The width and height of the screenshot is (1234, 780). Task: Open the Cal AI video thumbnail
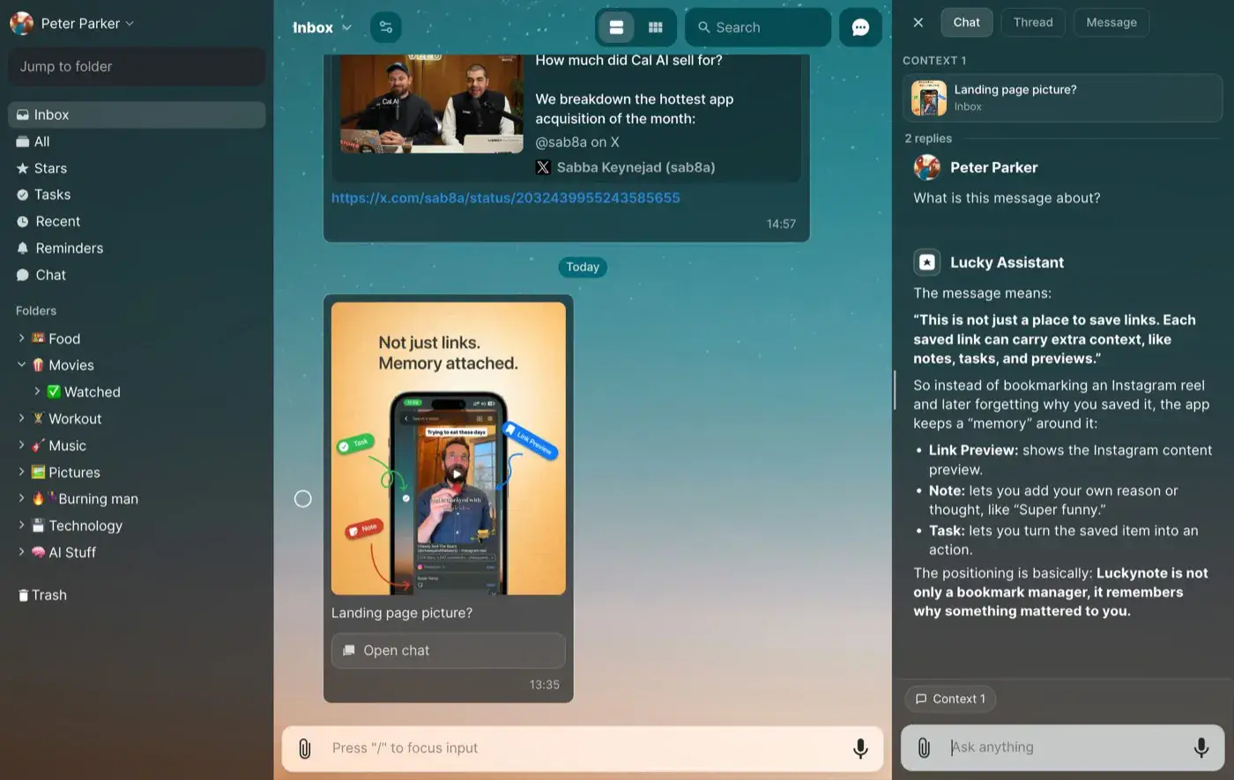pyautogui.click(x=432, y=103)
